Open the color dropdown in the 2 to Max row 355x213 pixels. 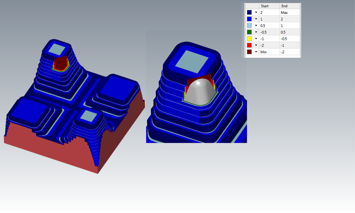pos(256,12)
